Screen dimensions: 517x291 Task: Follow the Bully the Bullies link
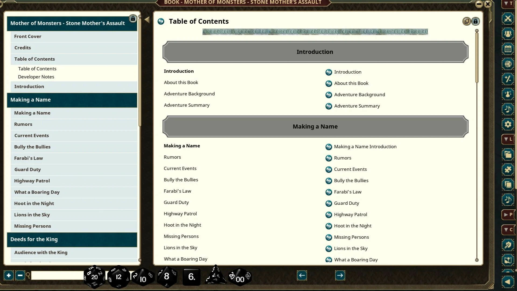tap(351, 181)
